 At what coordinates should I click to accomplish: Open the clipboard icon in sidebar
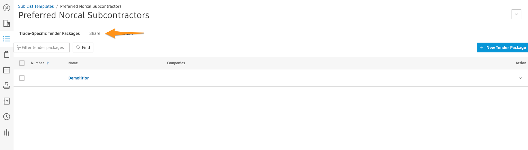pyautogui.click(x=7, y=54)
